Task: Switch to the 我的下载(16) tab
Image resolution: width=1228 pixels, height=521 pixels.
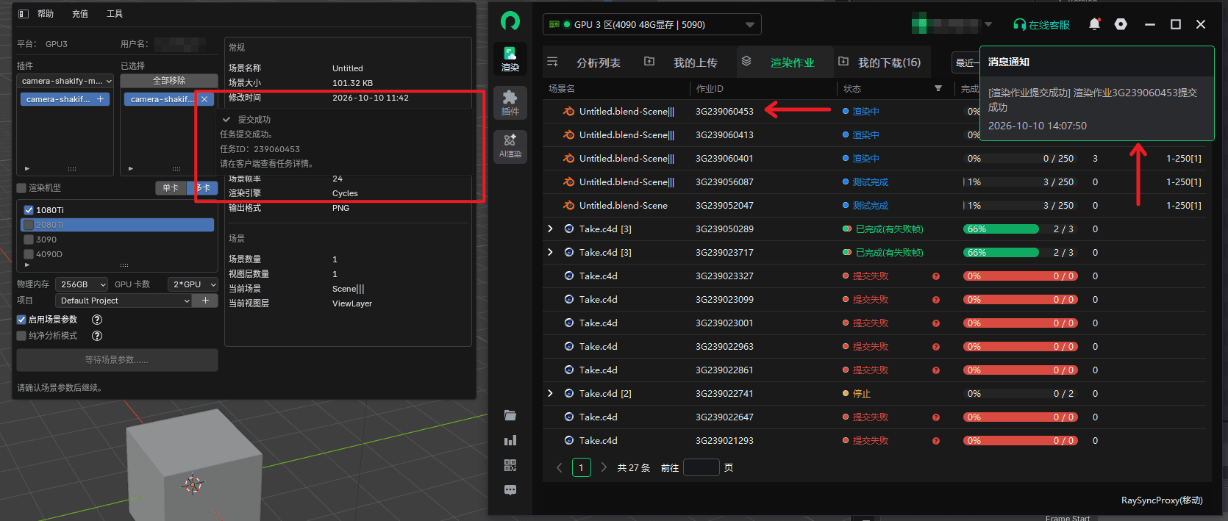Action: (890, 62)
